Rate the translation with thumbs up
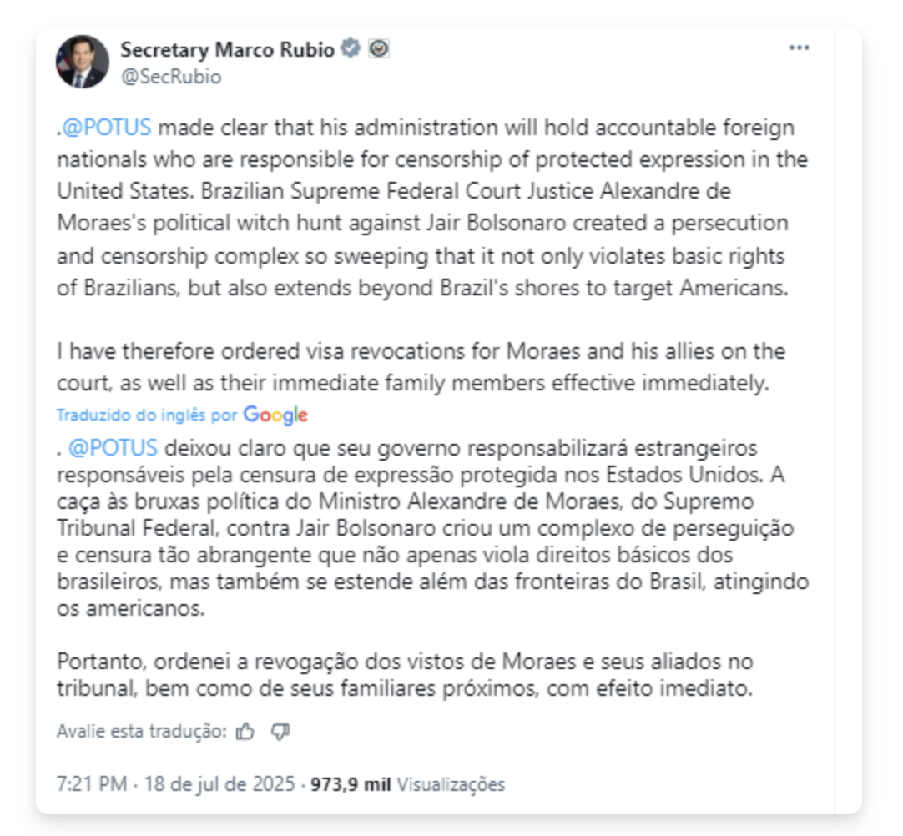This screenshot has width=903, height=836. coord(245,732)
